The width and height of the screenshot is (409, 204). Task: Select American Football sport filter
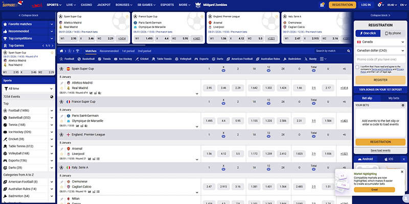click(x=240, y=59)
